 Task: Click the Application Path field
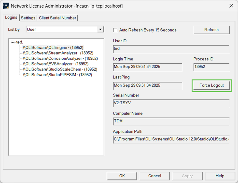coord(171,140)
